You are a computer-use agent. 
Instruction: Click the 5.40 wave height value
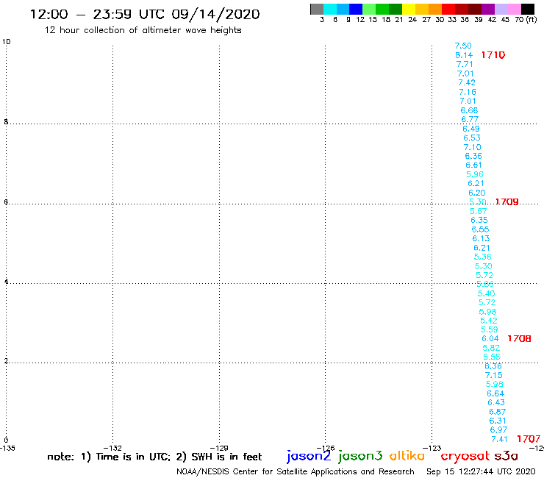click(x=486, y=293)
